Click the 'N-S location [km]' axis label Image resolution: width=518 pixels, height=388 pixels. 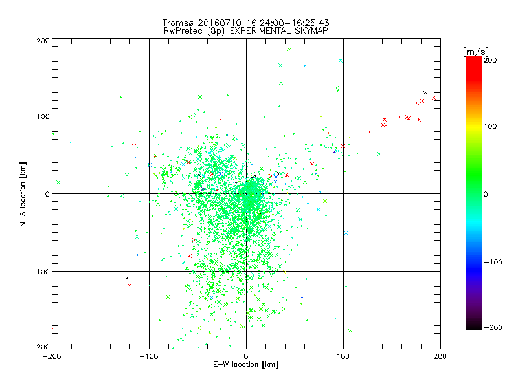(x=23, y=195)
